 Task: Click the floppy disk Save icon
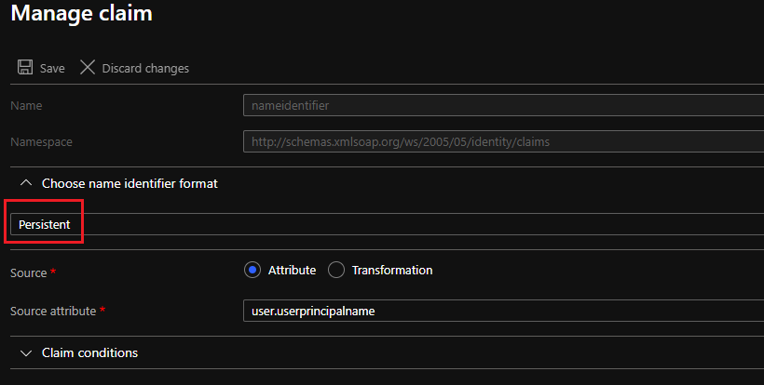(x=25, y=67)
